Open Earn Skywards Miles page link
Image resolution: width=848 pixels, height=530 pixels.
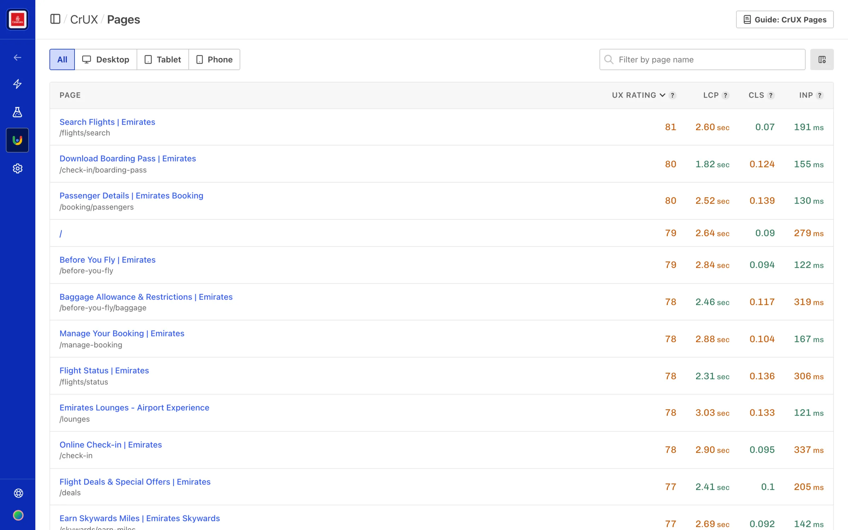140,518
